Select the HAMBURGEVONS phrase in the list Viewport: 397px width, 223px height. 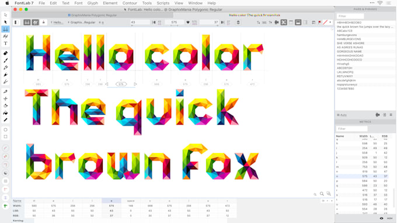point(349,39)
